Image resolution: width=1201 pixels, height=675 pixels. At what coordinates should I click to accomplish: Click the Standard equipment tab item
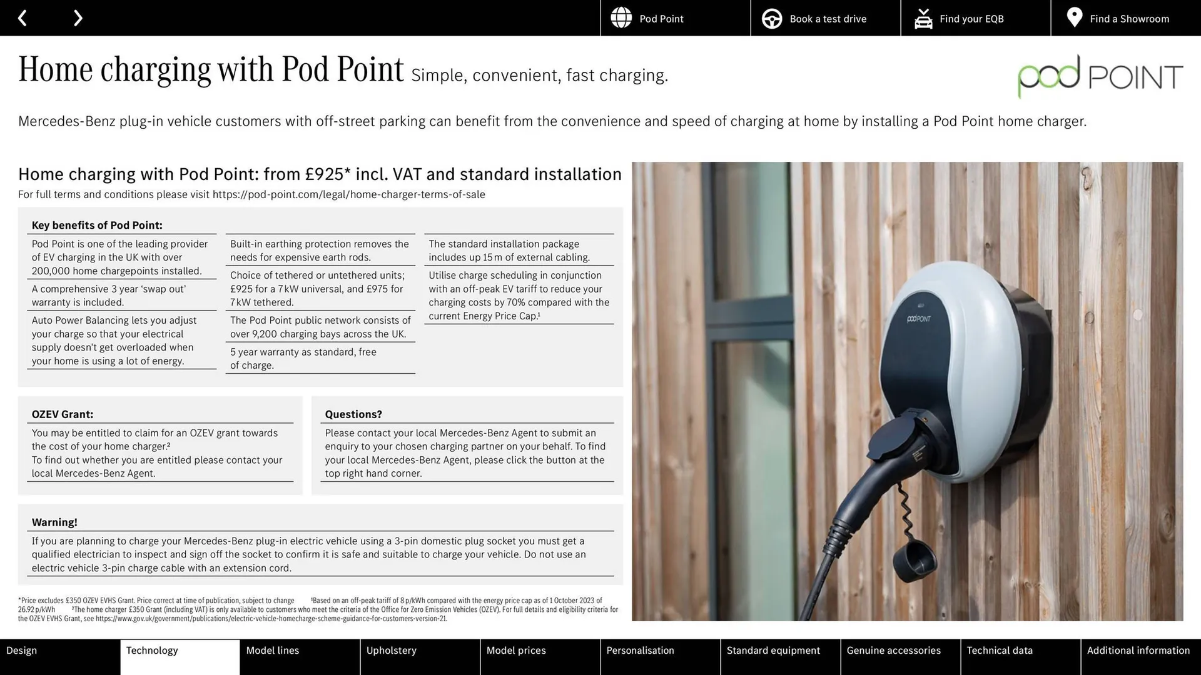pyautogui.click(x=773, y=651)
